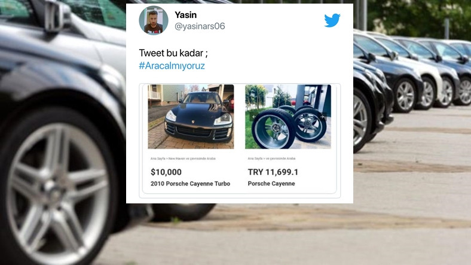This screenshot has height=265, width=471.
Task: Open the Porsche Cayenne tire listing title
Action: pyautogui.click(x=271, y=184)
